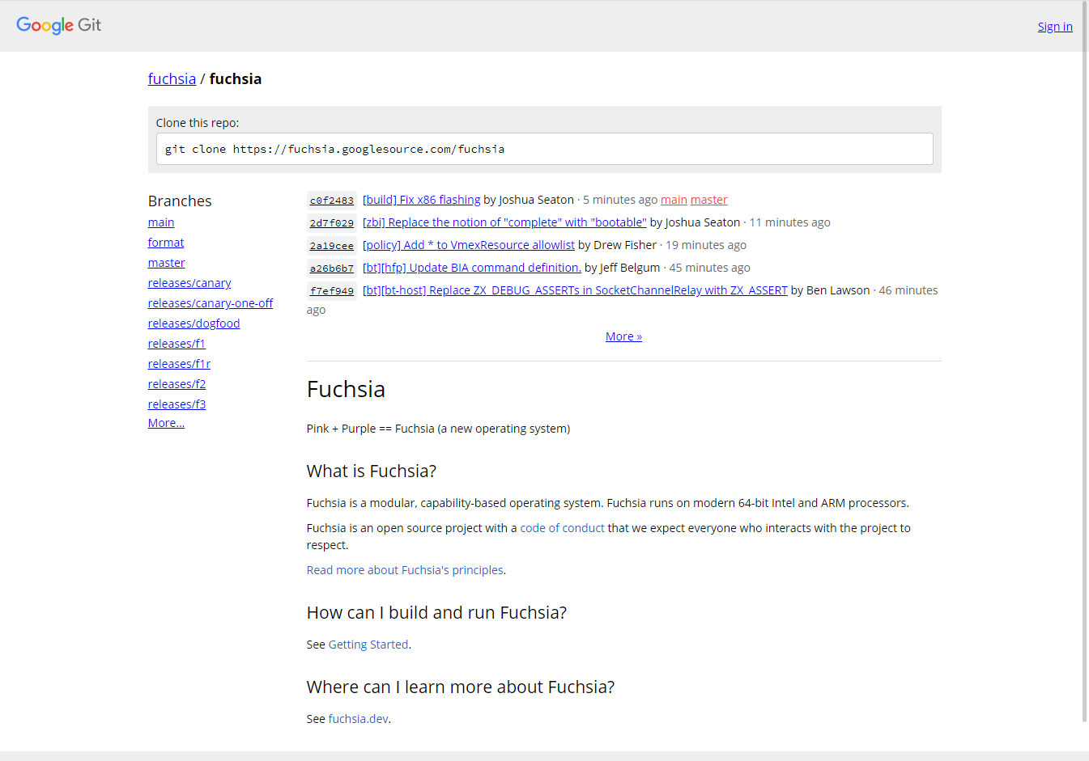Click red master ref label on first commit
Image resolution: width=1089 pixels, height=761 pixels.
708,200
